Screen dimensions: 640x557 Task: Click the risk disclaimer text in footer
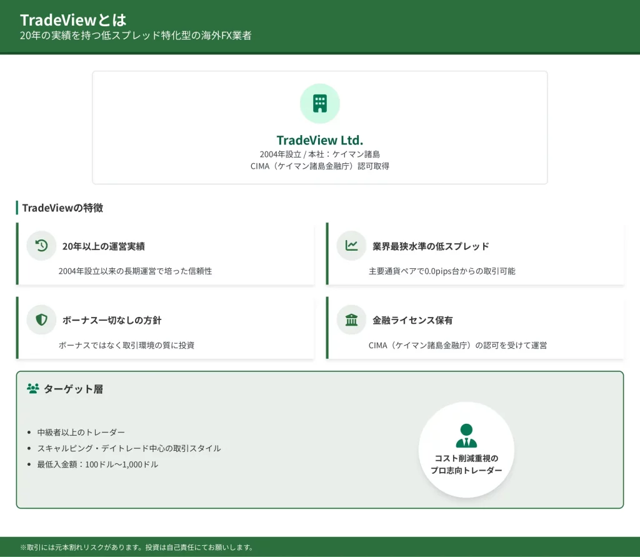click(137, 547)
